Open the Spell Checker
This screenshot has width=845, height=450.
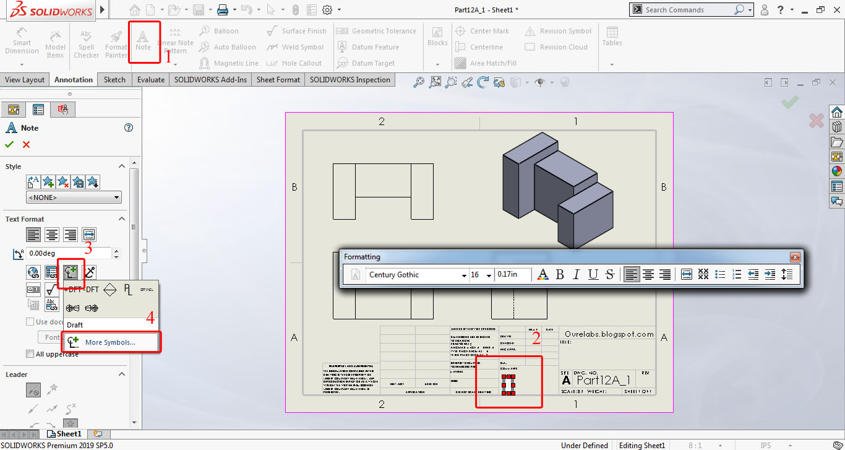(86, 42)
